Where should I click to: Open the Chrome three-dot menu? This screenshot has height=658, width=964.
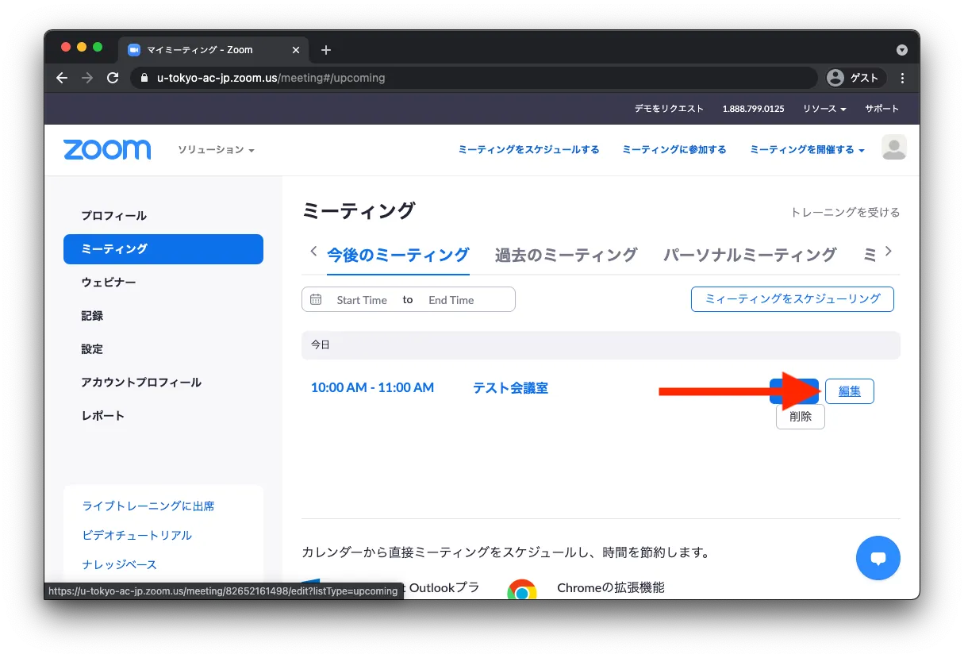pos(902,78)
